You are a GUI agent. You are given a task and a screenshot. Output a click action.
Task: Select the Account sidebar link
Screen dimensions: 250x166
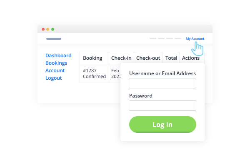point(55,71)
